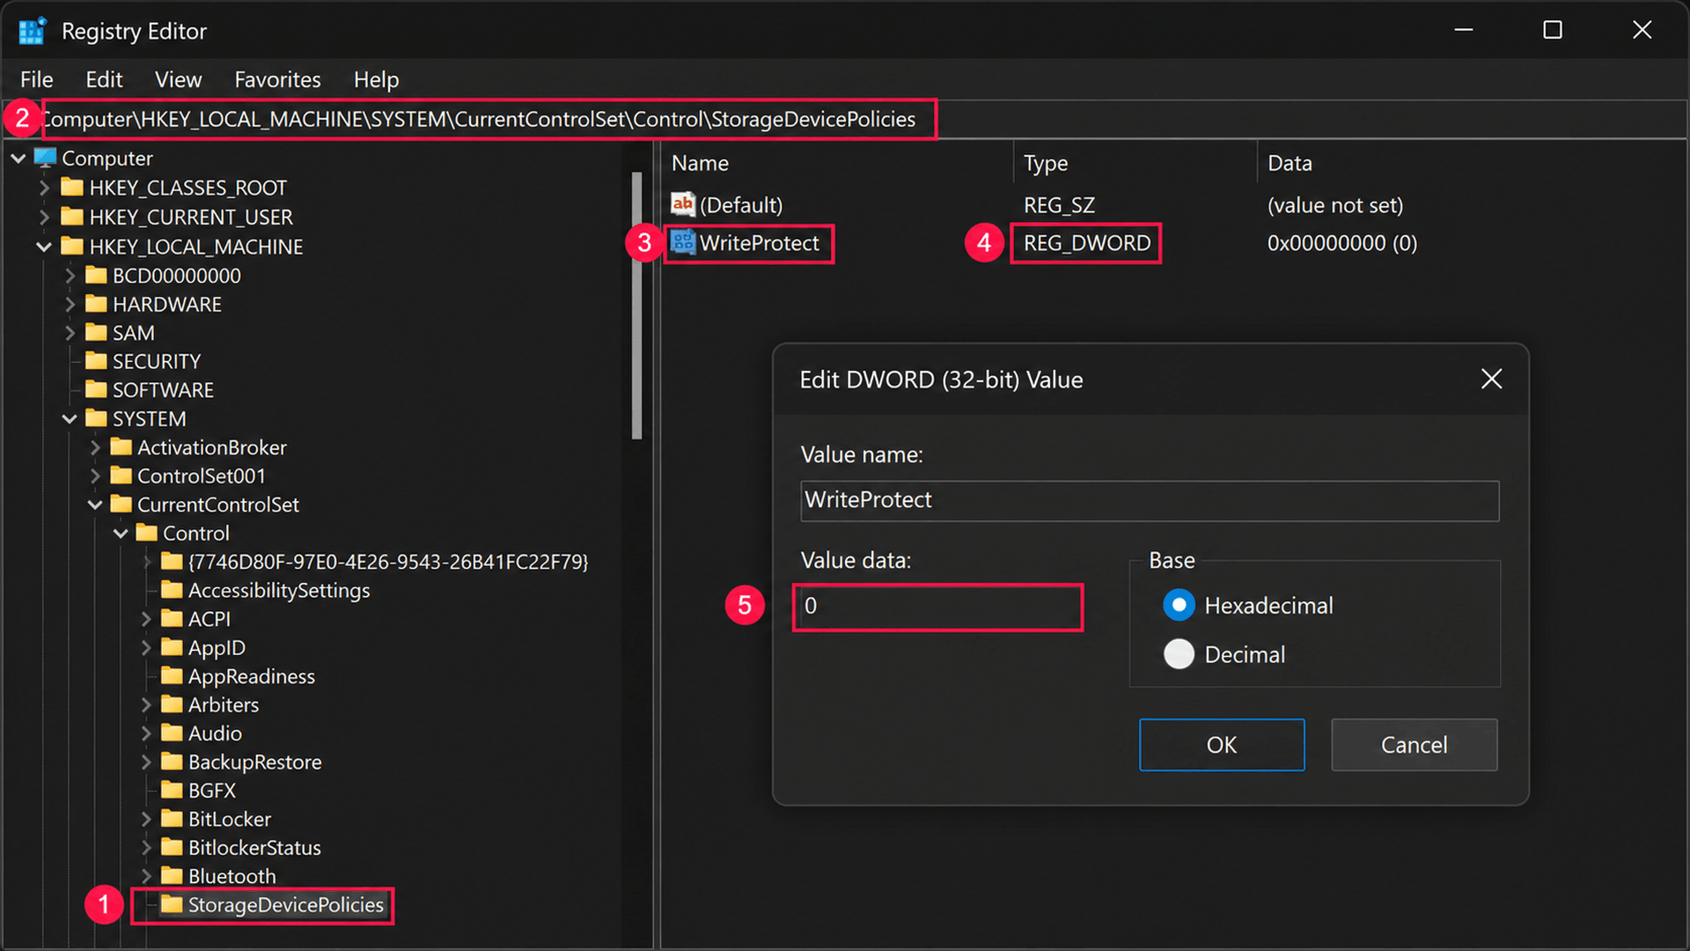Click the BCD00000000 folder icon

[x=96, y=276]
